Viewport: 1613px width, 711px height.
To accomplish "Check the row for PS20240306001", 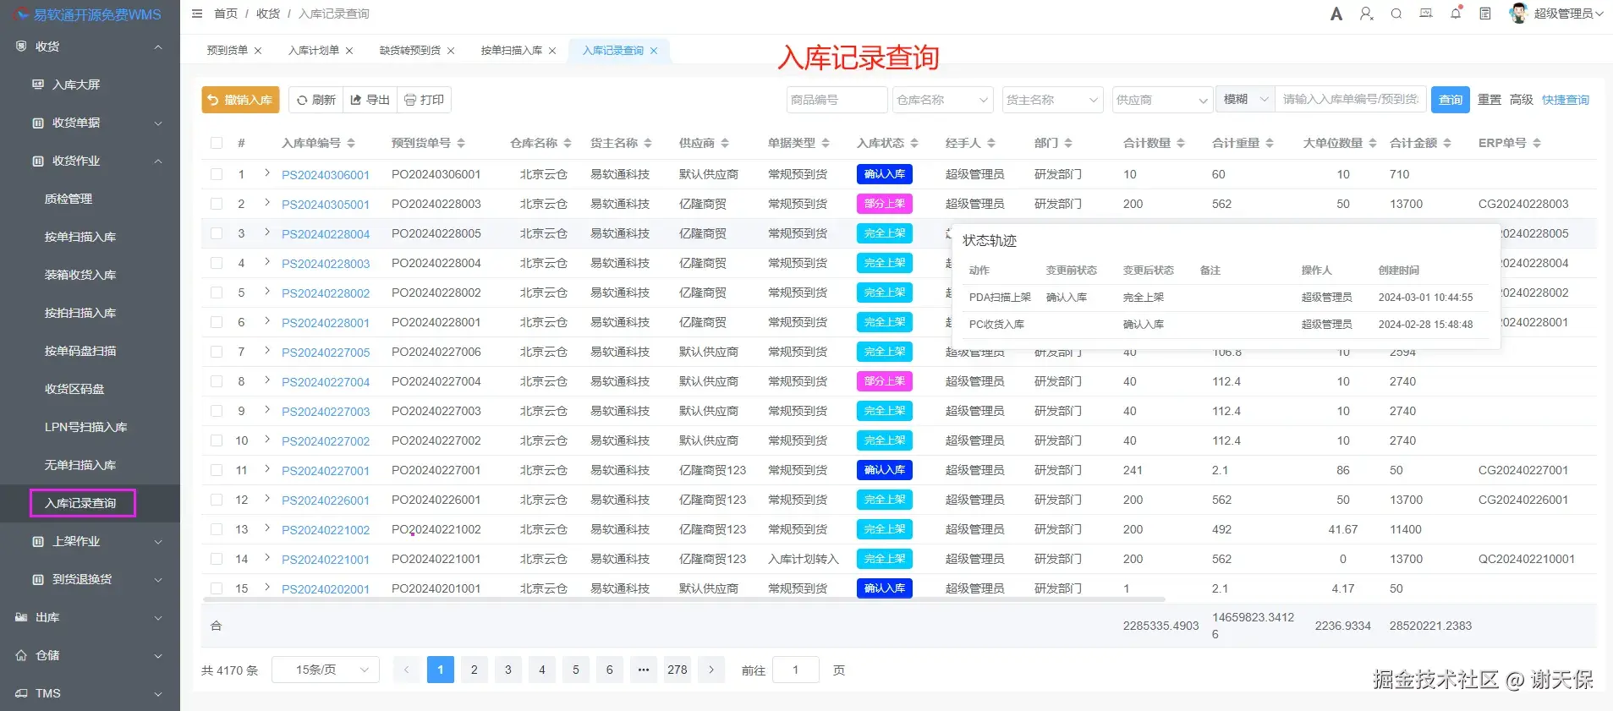I will [217, 174].
